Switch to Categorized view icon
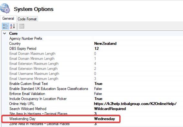 [5, 26]
